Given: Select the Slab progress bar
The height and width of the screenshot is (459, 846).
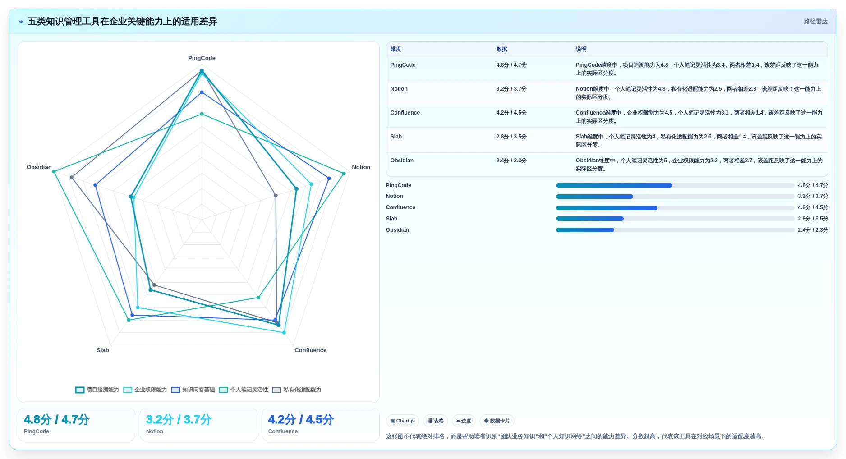Looking at the screenshot, I should coord(675,219).
